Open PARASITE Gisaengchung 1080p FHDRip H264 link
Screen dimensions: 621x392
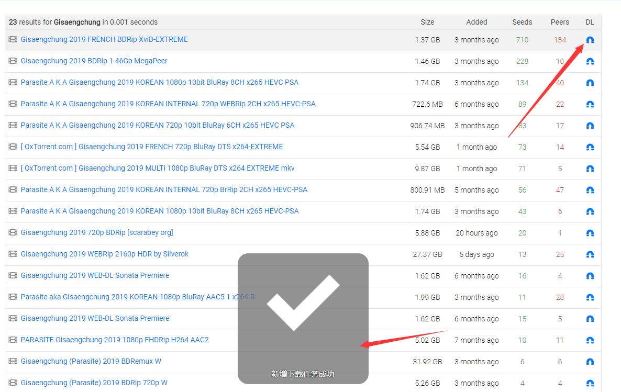click(115, 340)
